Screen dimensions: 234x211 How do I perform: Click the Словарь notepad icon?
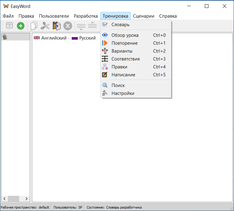105,25
